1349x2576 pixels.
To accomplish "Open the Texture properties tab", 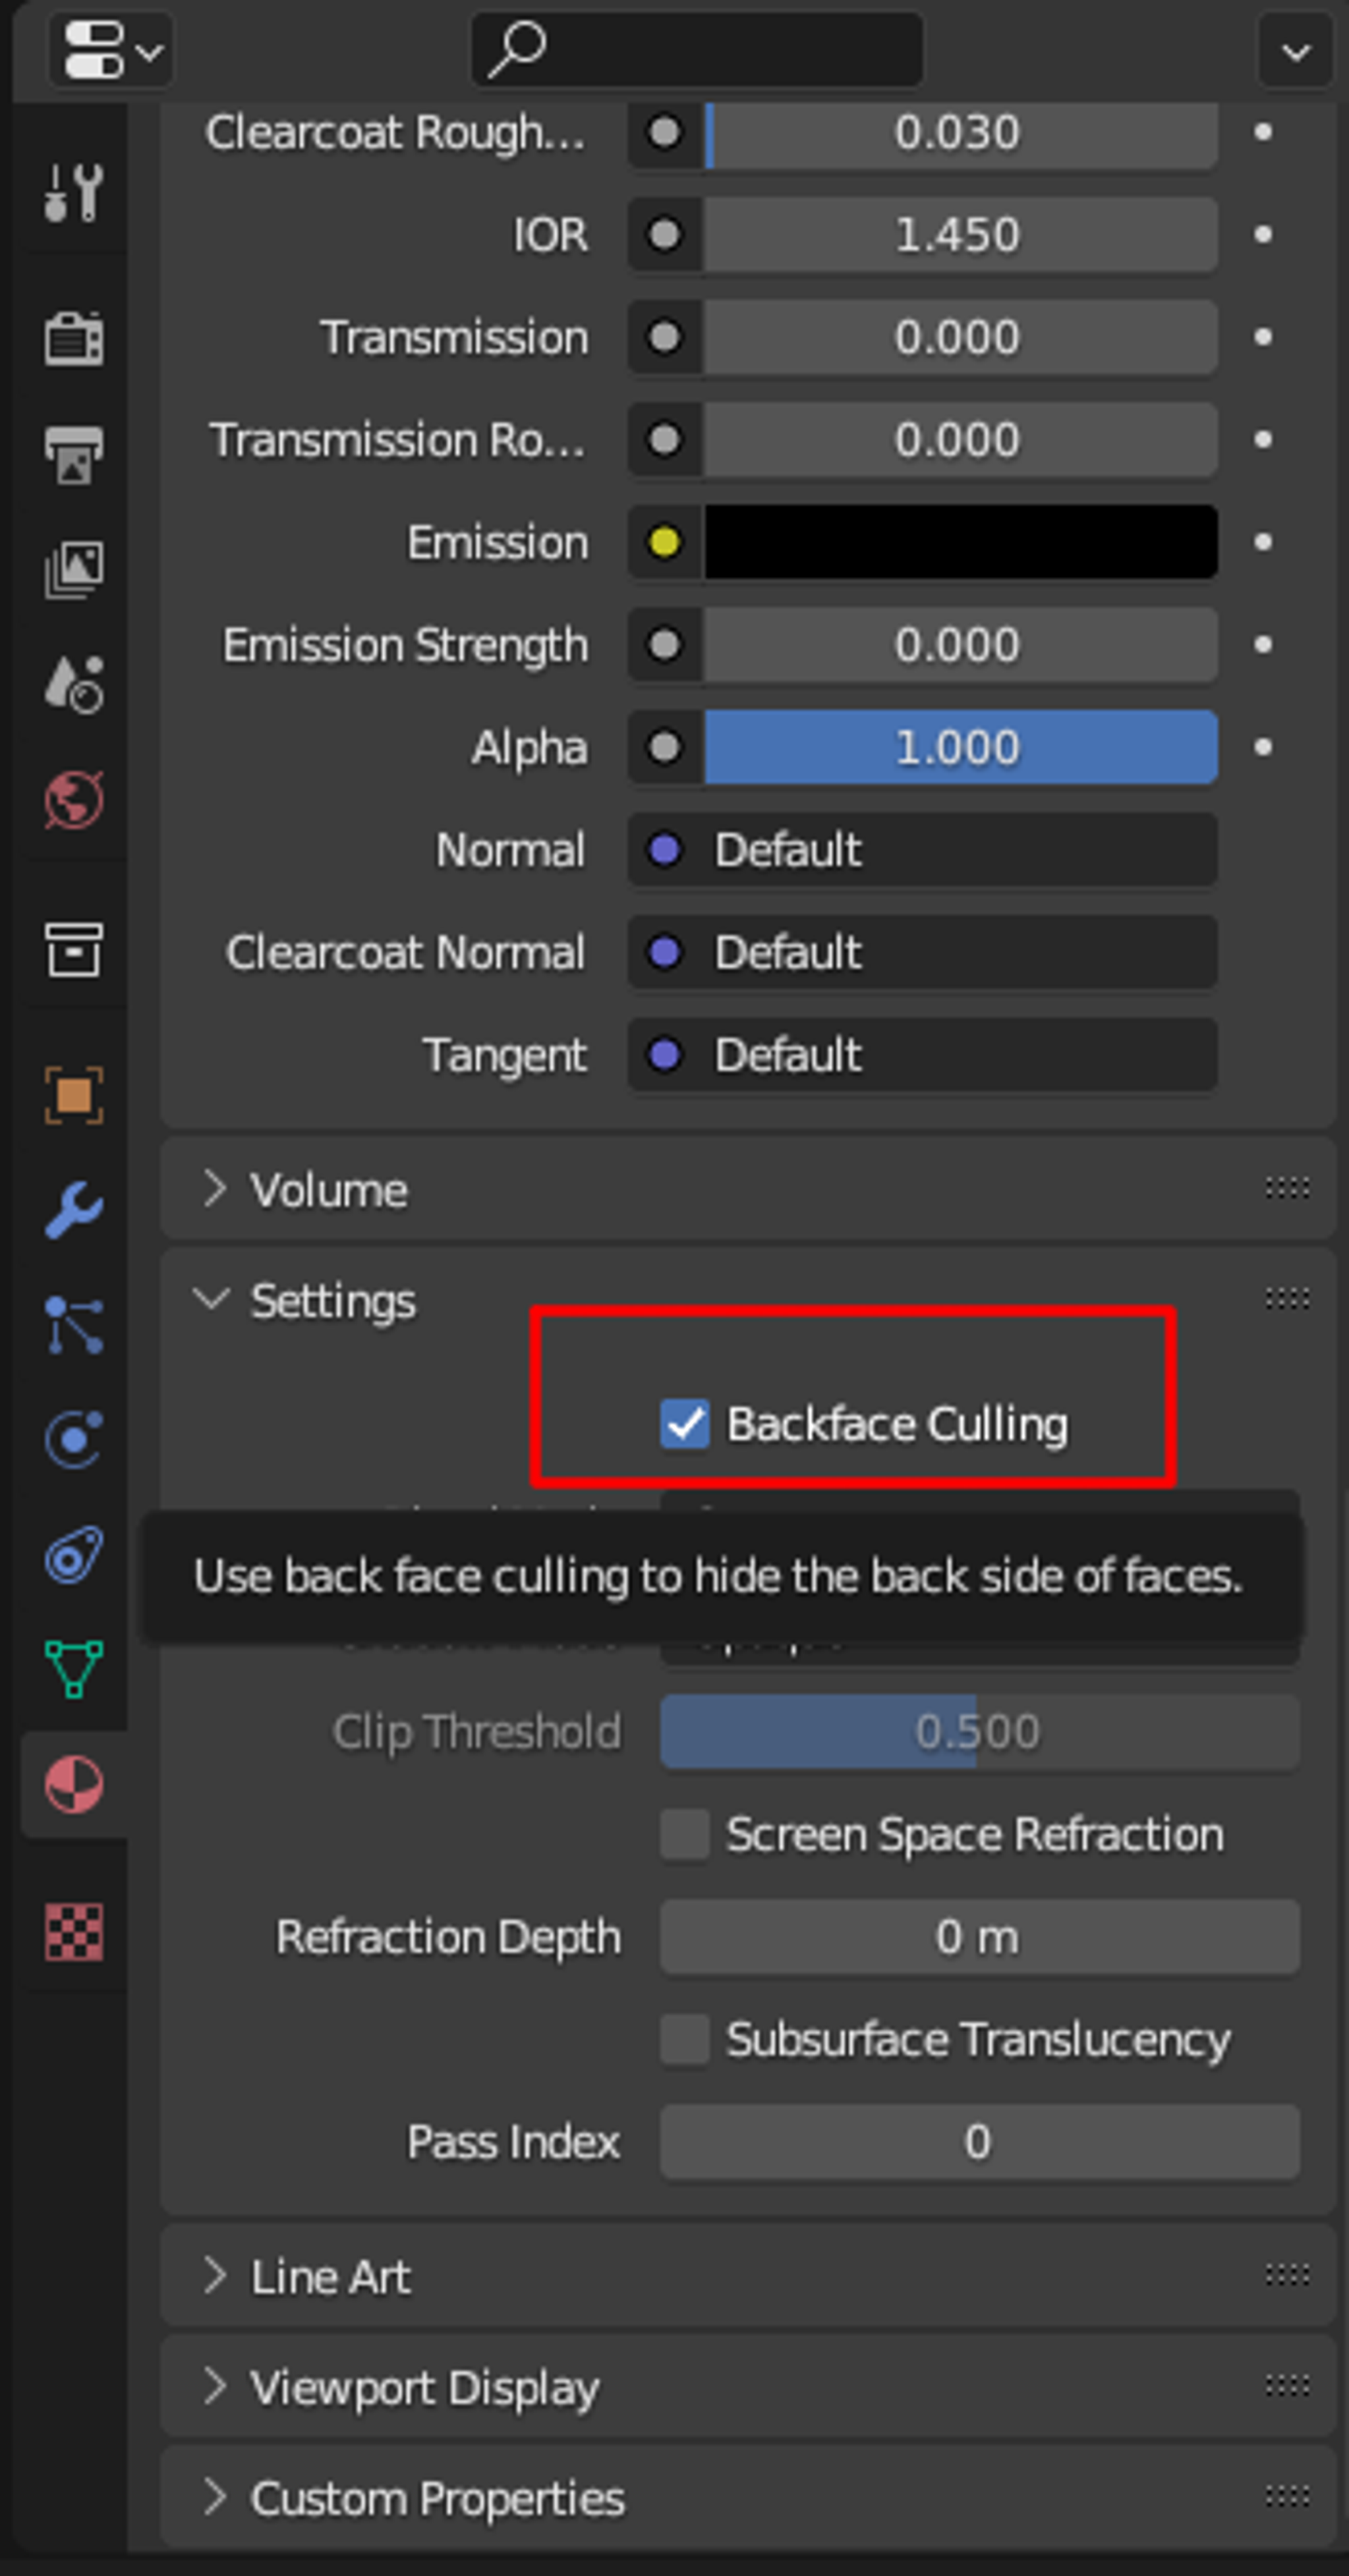I will click(x=73, y=1931).
